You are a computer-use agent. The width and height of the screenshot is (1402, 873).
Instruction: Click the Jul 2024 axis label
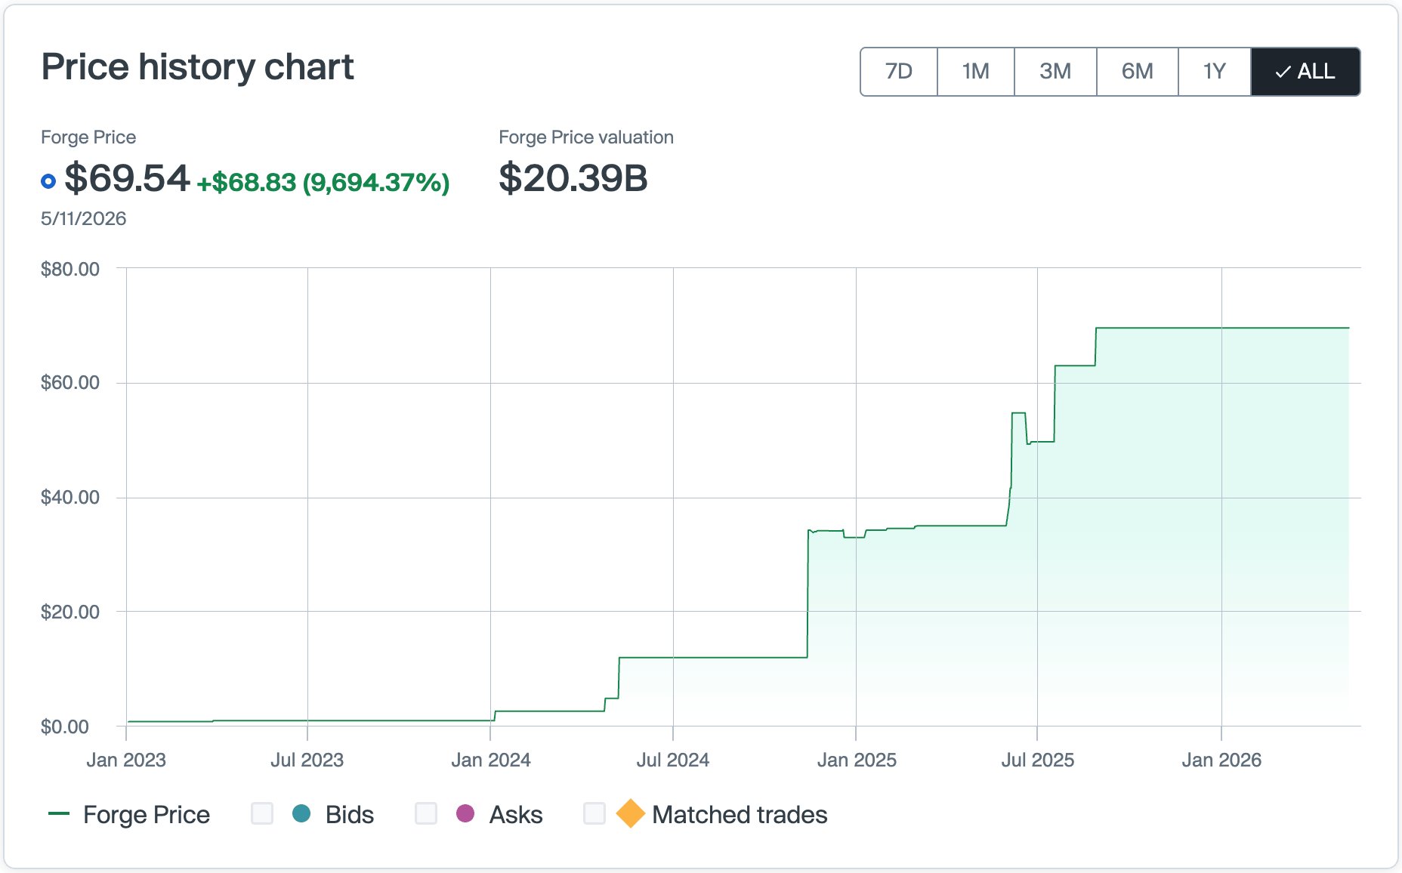tap(673, 760)
